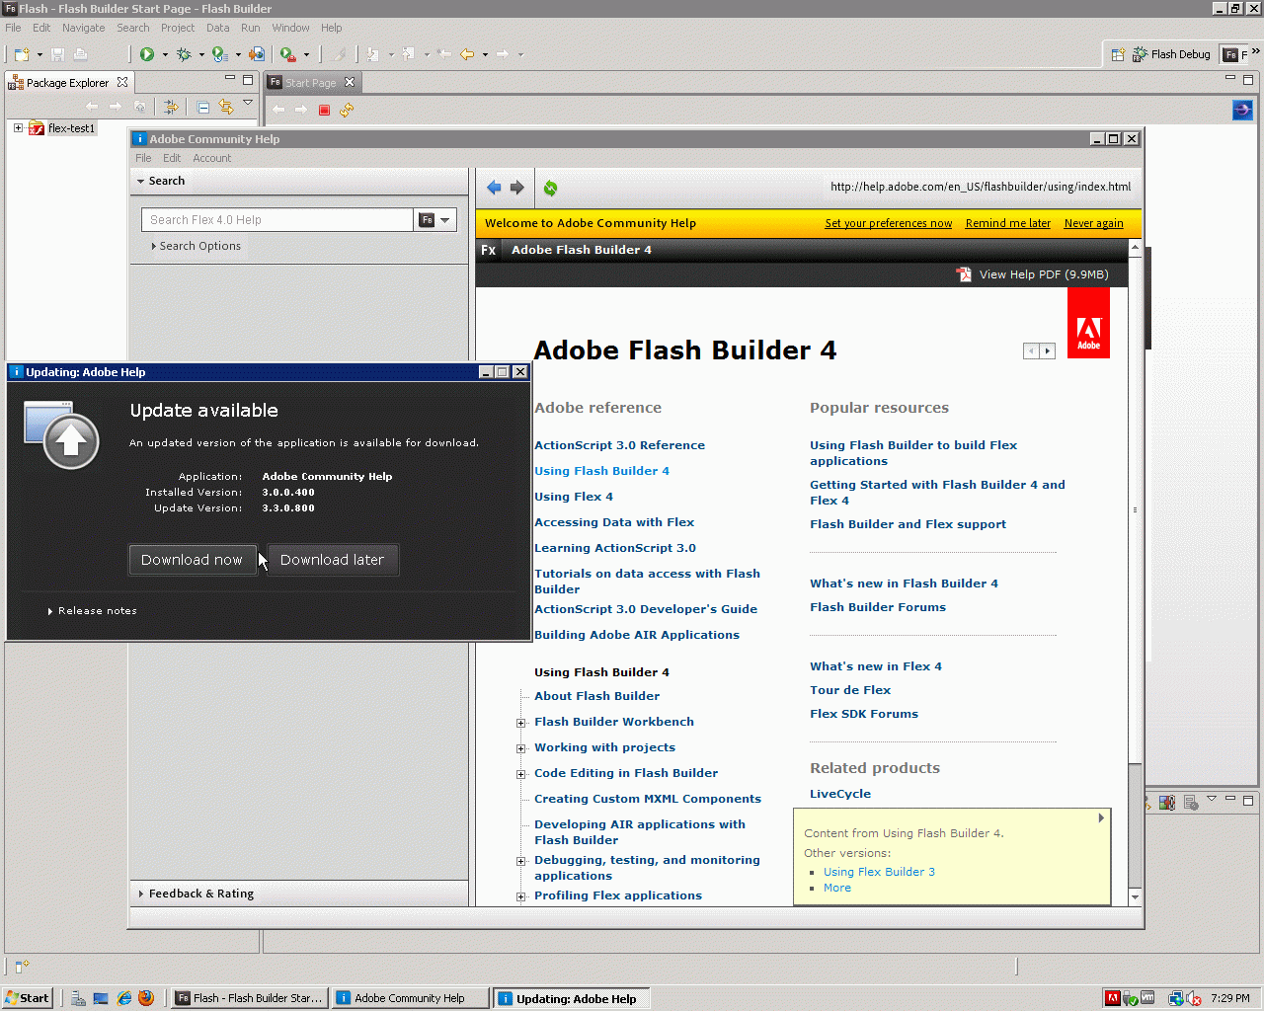Collapse all in Package Explorer

click(203, 107)
